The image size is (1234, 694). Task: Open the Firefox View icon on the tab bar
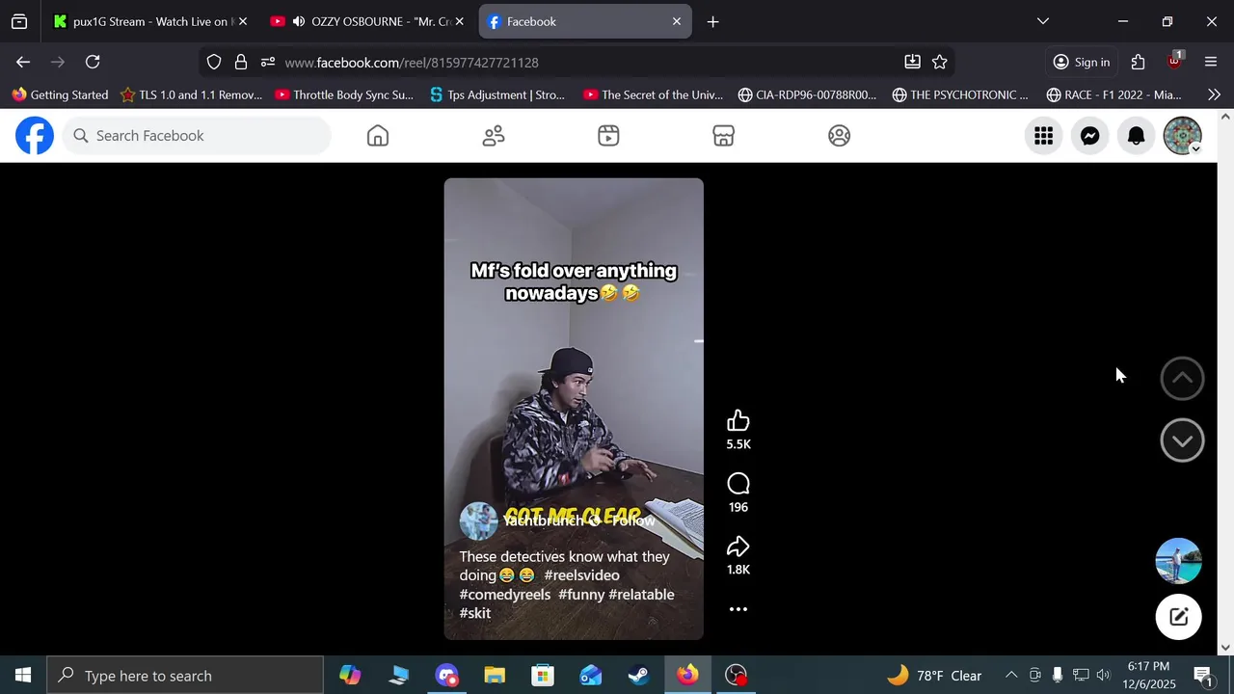pyautogui.click(x=19, y=21)
